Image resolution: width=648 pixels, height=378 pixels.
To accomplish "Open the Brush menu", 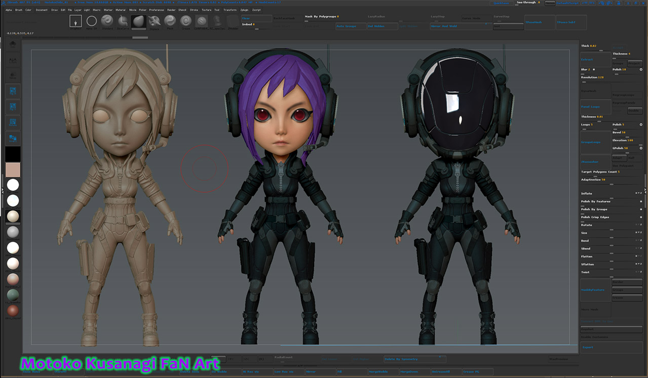I will pos(19,10).
